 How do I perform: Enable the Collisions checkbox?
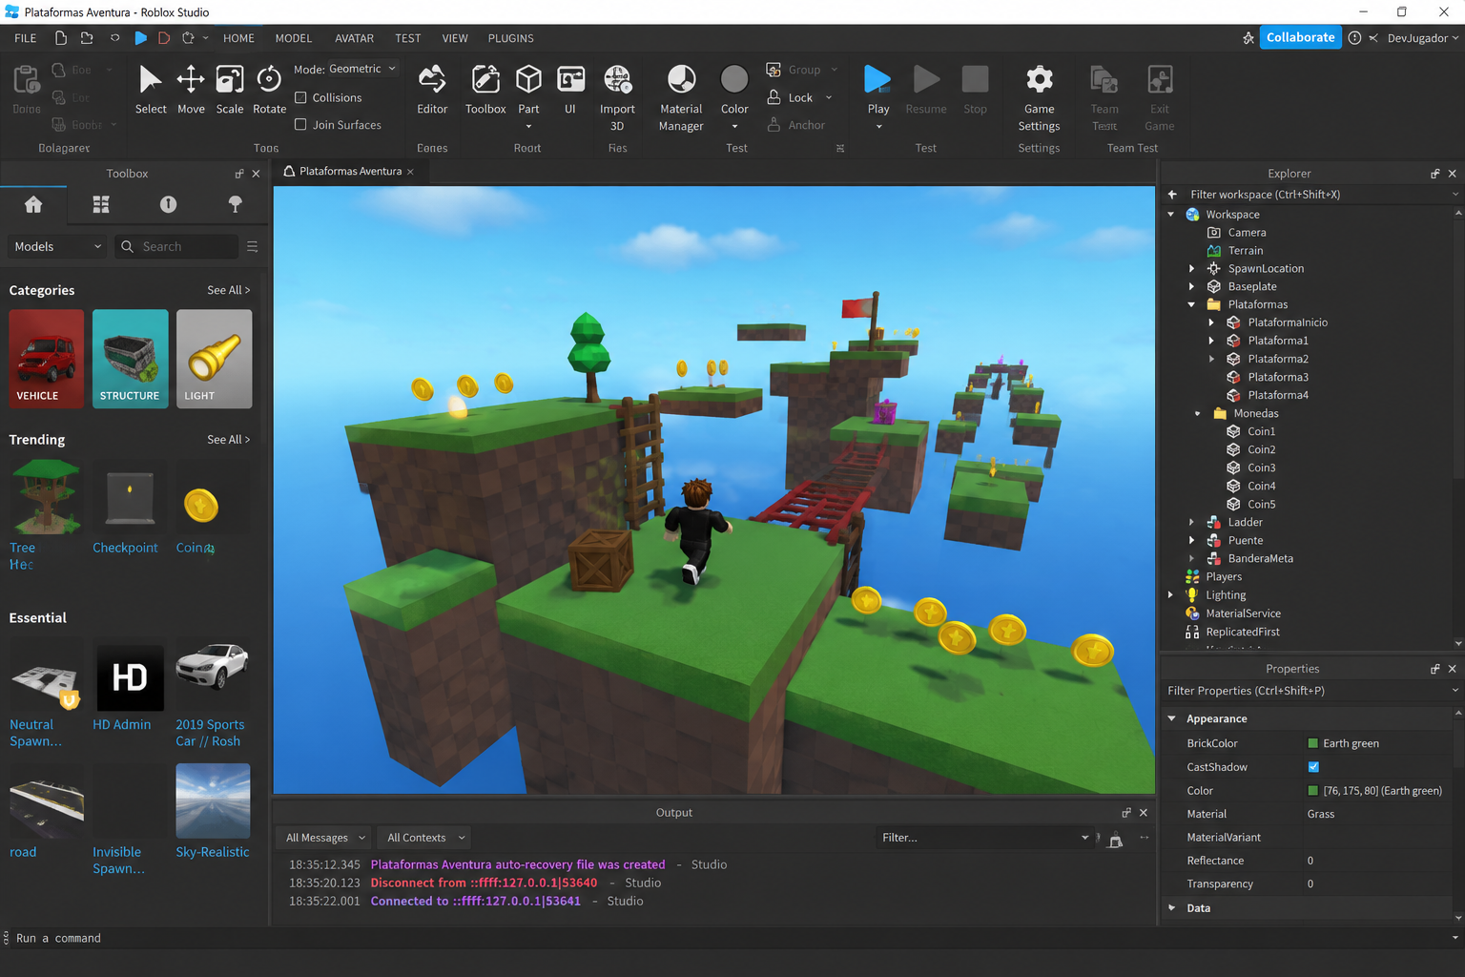point(300,97)
